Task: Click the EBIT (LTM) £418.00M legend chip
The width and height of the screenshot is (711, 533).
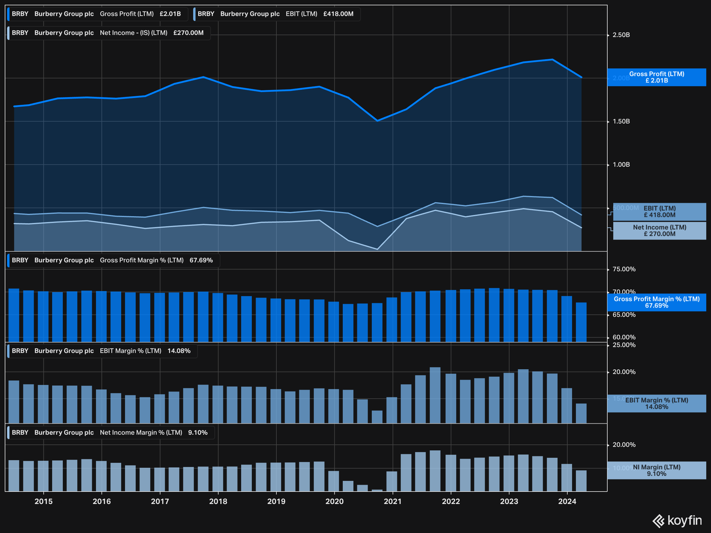Action: coord(276,14)
